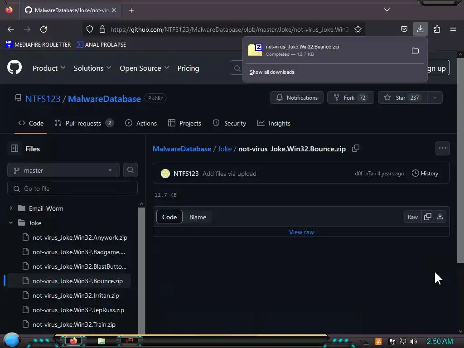Open the Security tab
The height and width of the screenshot is (348, 464).
pyautogui.click(x=229, y=123)
